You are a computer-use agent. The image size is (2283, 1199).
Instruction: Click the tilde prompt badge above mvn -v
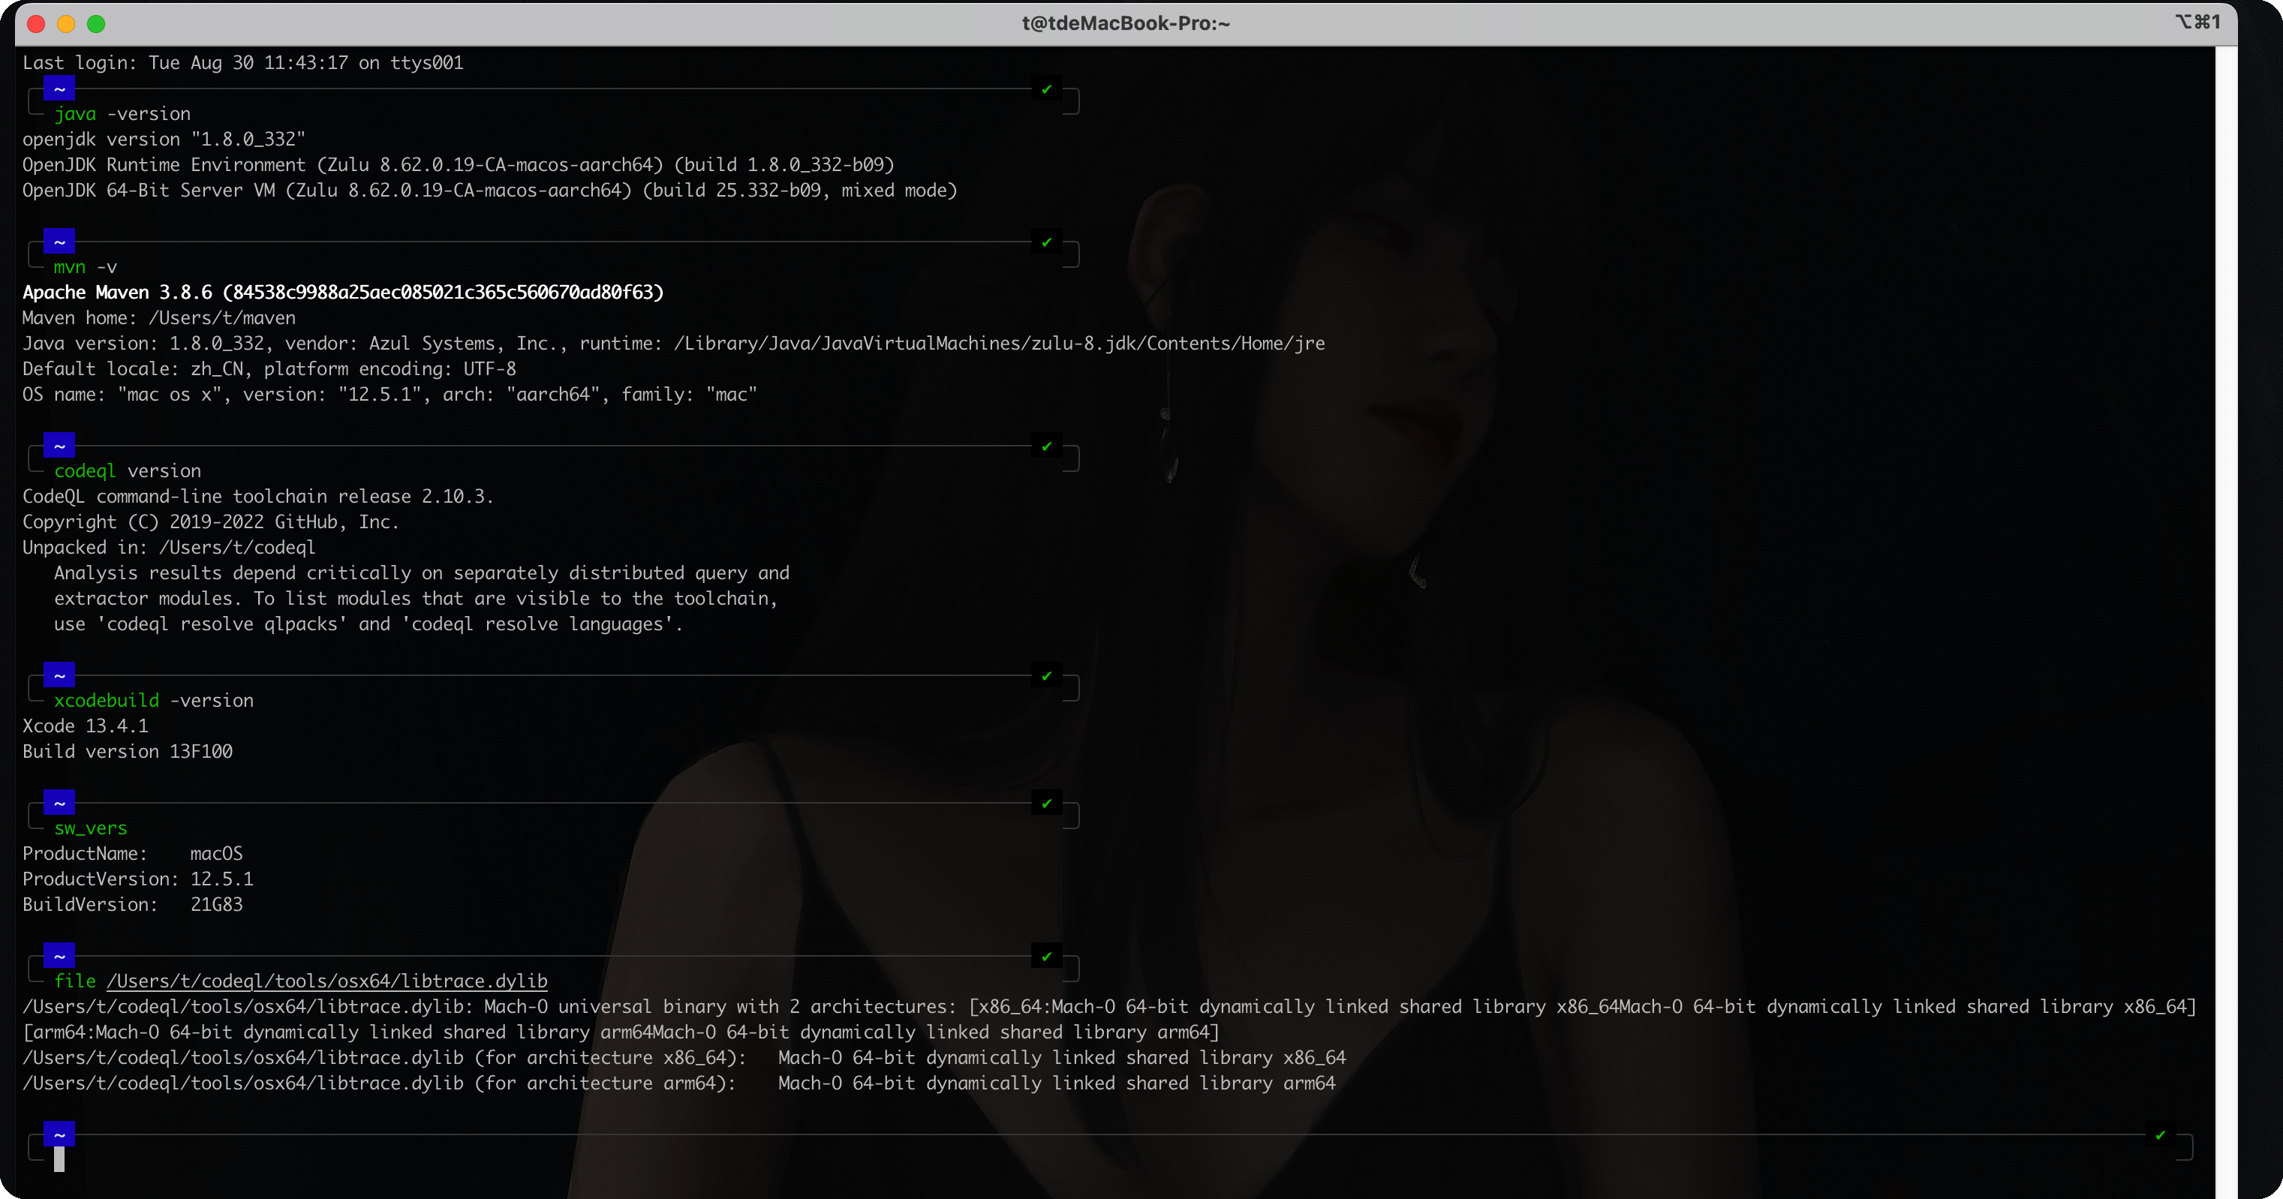click(x=59, y=242)
